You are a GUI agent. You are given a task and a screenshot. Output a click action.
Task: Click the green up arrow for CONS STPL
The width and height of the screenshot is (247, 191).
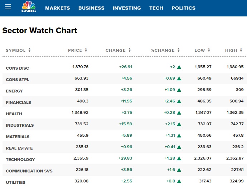pos(179,79)
